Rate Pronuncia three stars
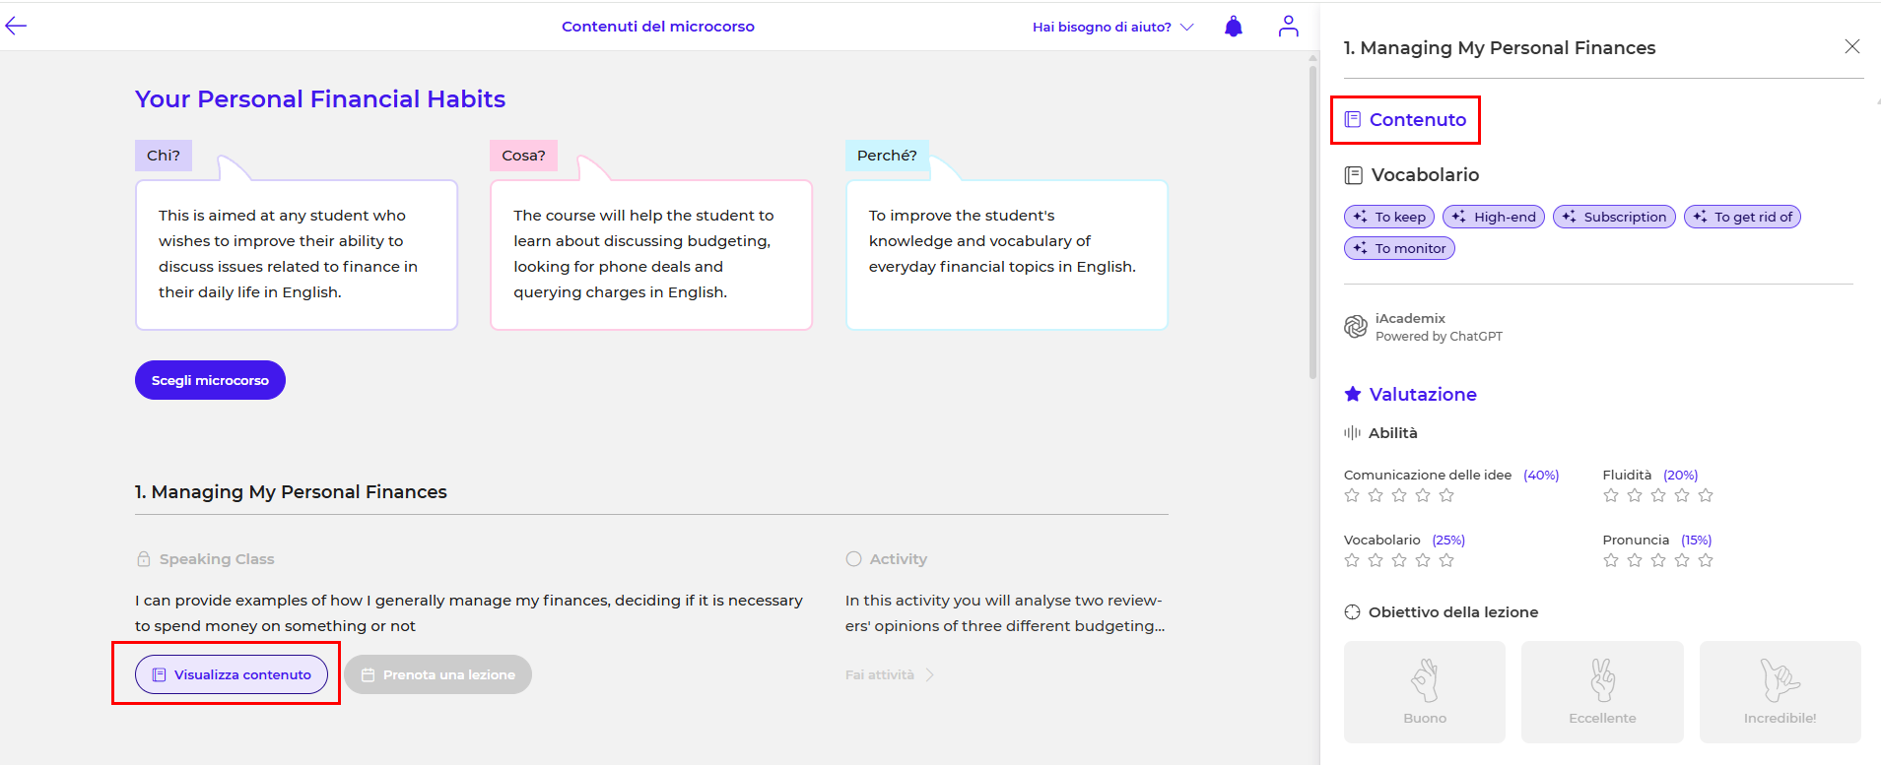1881x765 pixels. point(1658,560)
